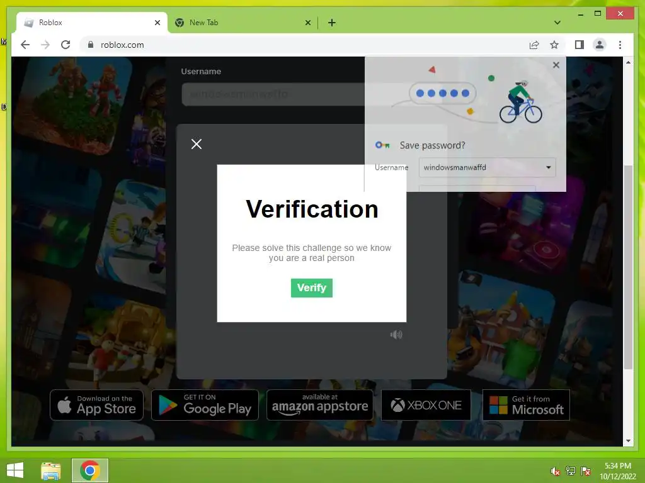Go back with the browser back arrow
The width and height of the screenshot is (645, 483).
25,45
